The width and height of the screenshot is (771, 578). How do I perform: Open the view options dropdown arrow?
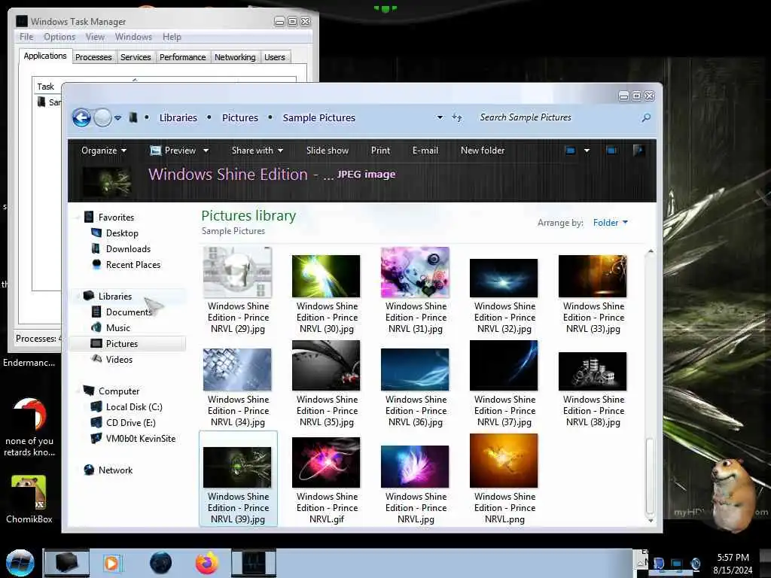click(x=587, y=151)
